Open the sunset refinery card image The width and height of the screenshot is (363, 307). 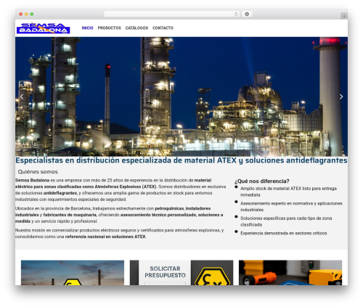tap(73, 273)
